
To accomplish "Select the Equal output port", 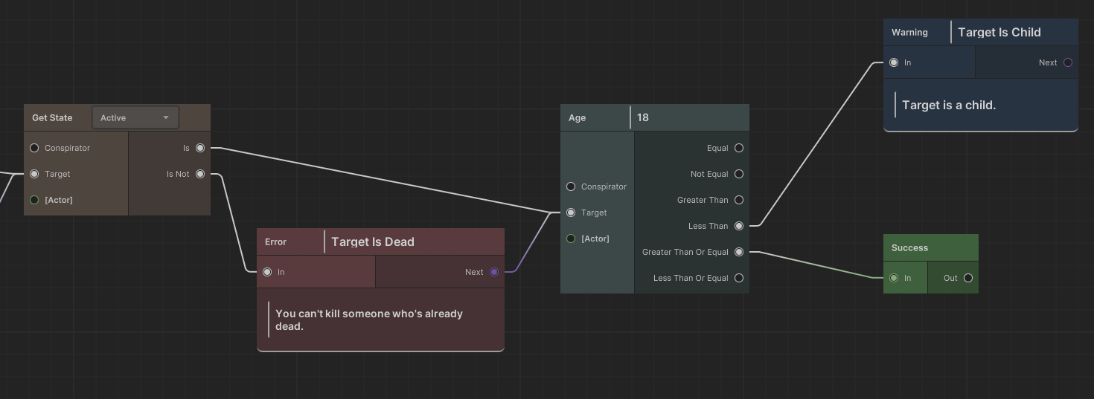I will click(x=739, y=148).
